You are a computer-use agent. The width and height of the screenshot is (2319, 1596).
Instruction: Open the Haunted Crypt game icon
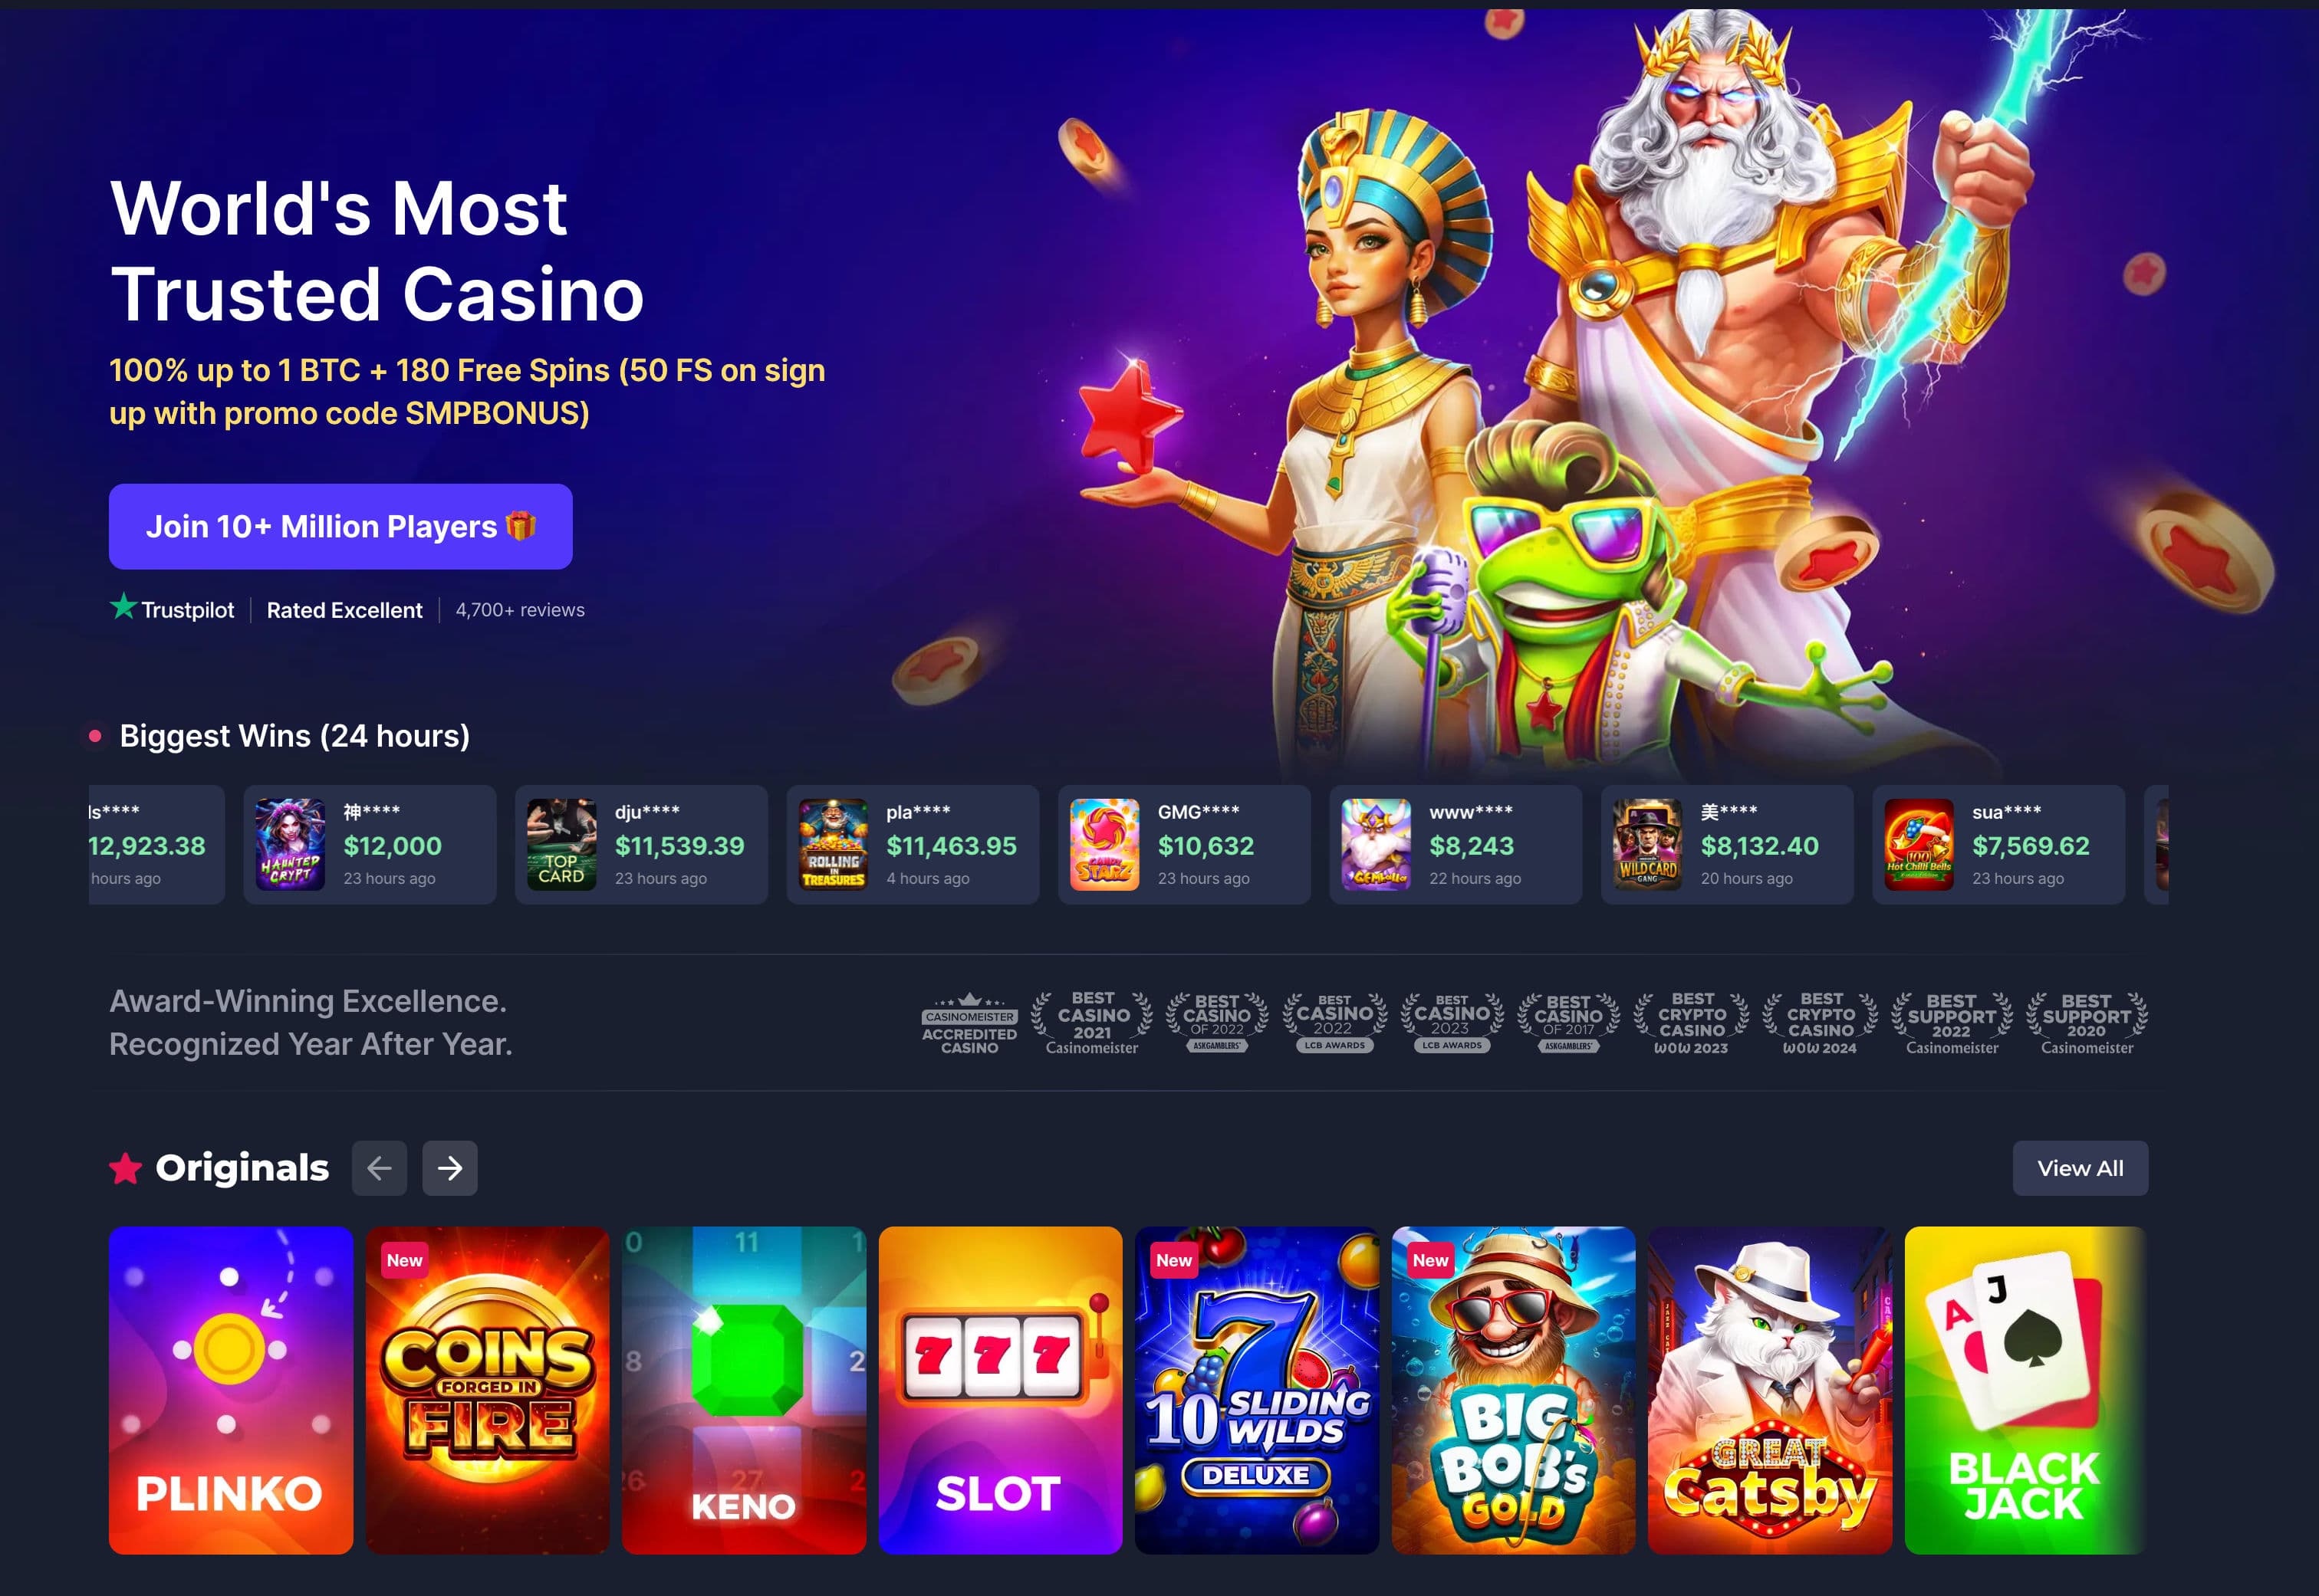click(290, 844)
